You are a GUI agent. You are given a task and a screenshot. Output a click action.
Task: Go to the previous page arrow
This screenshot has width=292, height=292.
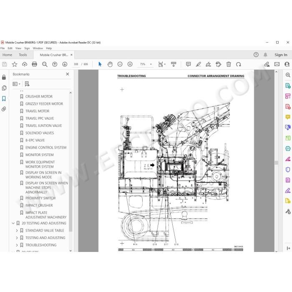tap(55, 64)
